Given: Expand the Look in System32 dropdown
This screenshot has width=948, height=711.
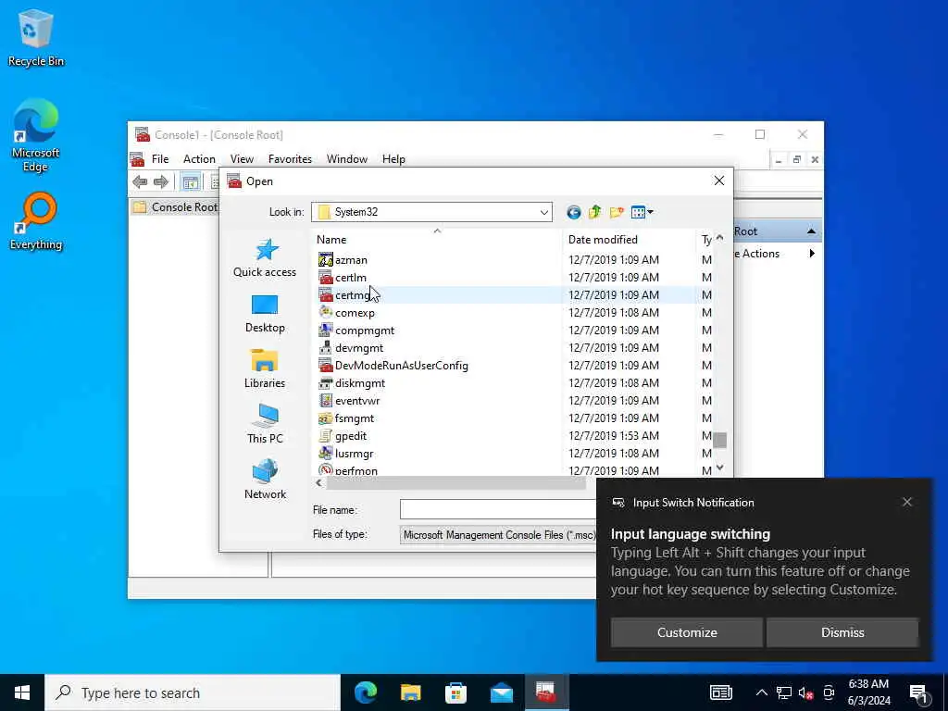Looking at the screenshot, I should (543, 212).
